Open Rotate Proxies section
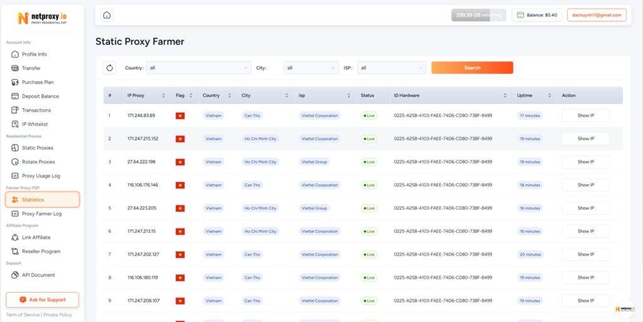The height and width of the screenshot is (322, 643). 38,162
